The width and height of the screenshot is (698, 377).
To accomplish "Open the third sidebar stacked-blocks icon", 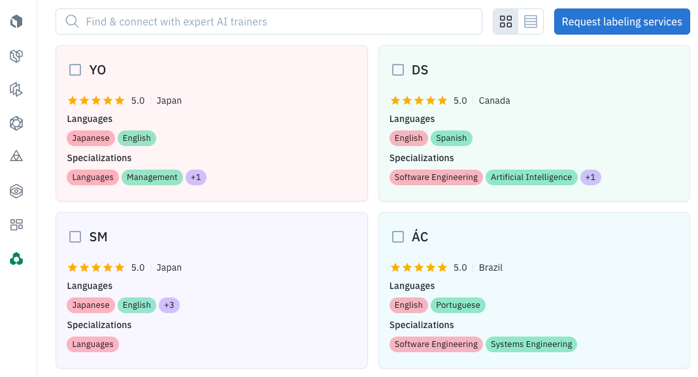I will [x=16, y=90].
